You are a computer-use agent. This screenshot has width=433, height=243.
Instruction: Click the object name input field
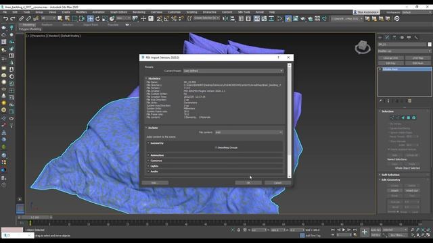pyautogui.click(x=403, y=45)
